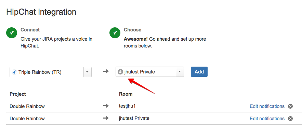Click the Project column header
The width and height of the screenshot is (302, 137).
[18, 94]
